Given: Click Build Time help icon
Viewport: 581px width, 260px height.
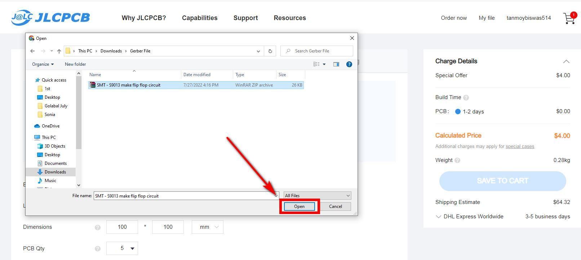Looking at the screenshot, I should pos(466,98).
